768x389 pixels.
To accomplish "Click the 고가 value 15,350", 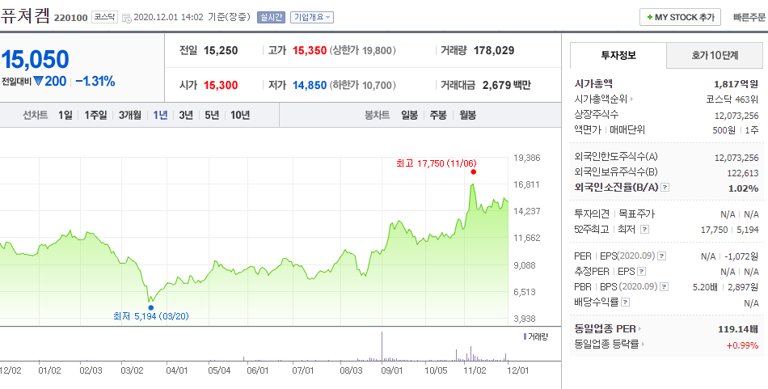I will click(x=310, y=50).
